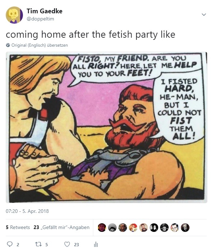Open the @doppeltim handle link

click(x=40, y=19)
